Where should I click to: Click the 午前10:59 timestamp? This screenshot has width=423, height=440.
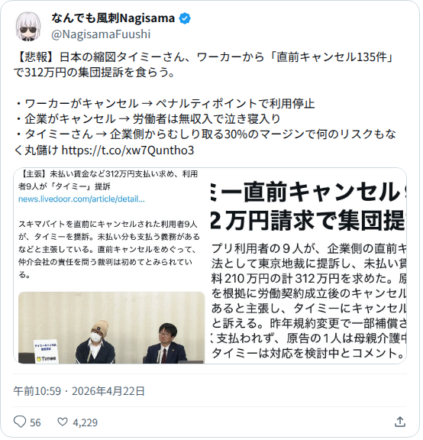[x=37, y=393]
